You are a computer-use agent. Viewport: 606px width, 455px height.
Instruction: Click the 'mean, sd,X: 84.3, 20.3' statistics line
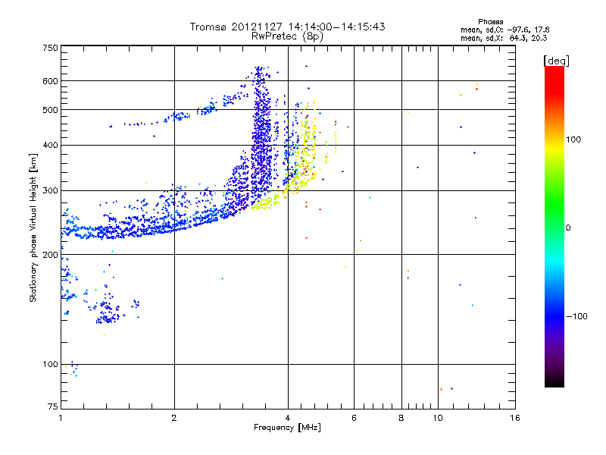pos(504,38)
